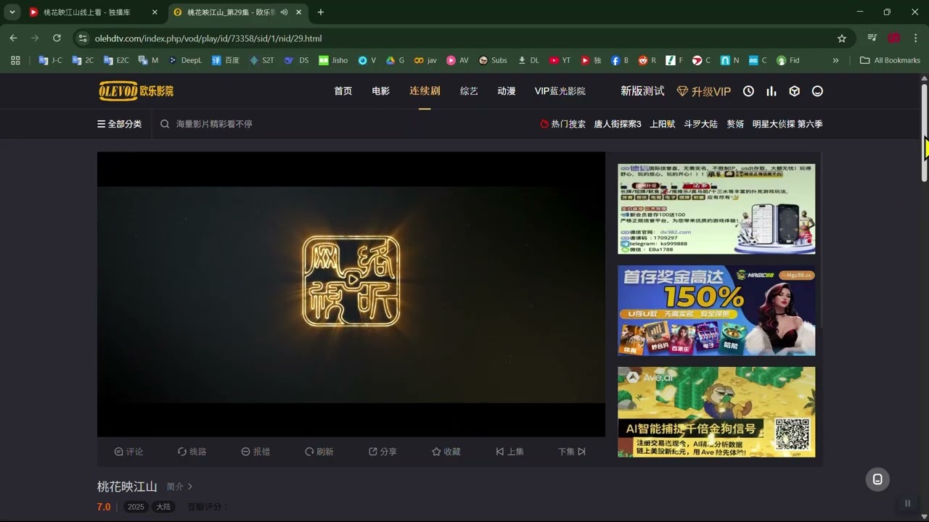The width and height of the screenshot is (929, 522).
Task: Click the pause icon at bottom right
Action: point(907,503)
